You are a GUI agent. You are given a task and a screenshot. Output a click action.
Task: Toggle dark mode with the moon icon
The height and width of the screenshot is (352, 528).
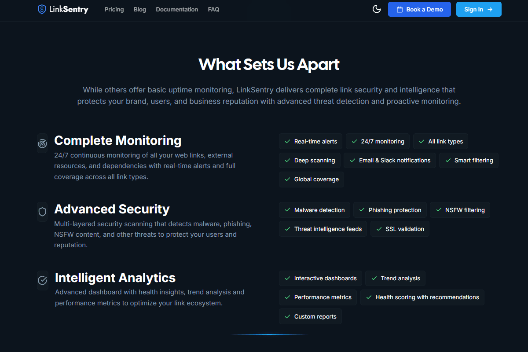pos(377,9)
